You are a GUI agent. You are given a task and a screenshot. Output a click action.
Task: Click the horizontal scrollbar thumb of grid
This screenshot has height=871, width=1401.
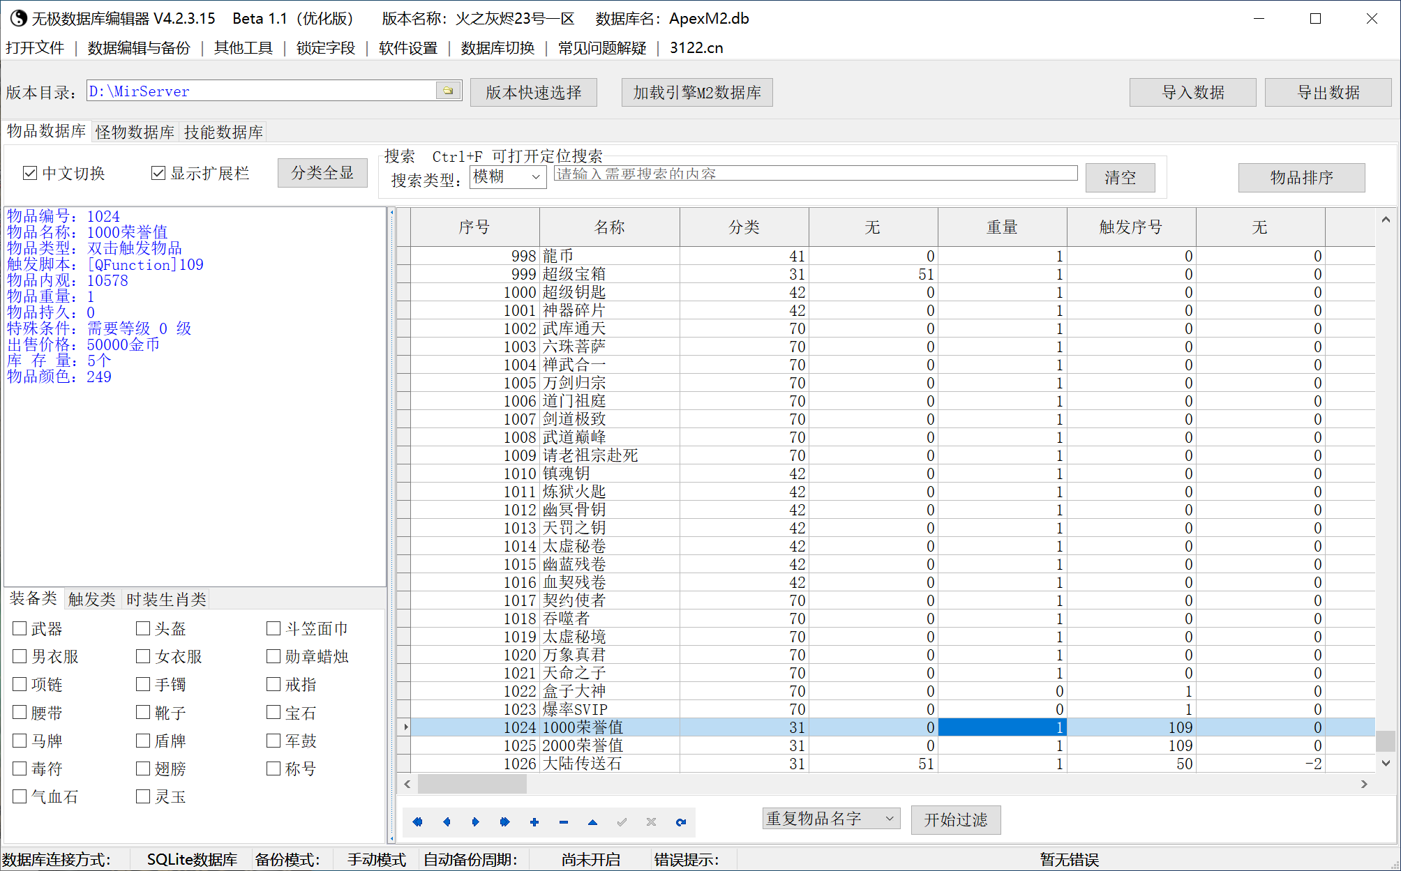pyautogui.click(x=472, y=784)
